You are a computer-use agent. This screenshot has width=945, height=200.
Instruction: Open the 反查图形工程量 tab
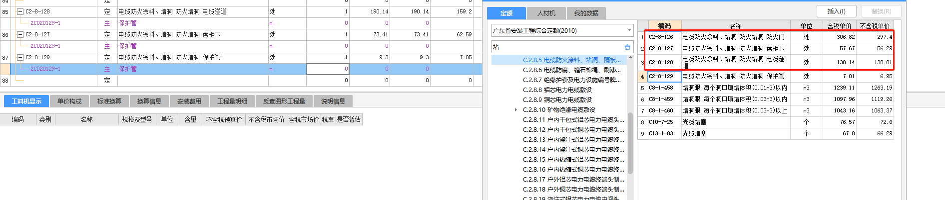(284, 101)
